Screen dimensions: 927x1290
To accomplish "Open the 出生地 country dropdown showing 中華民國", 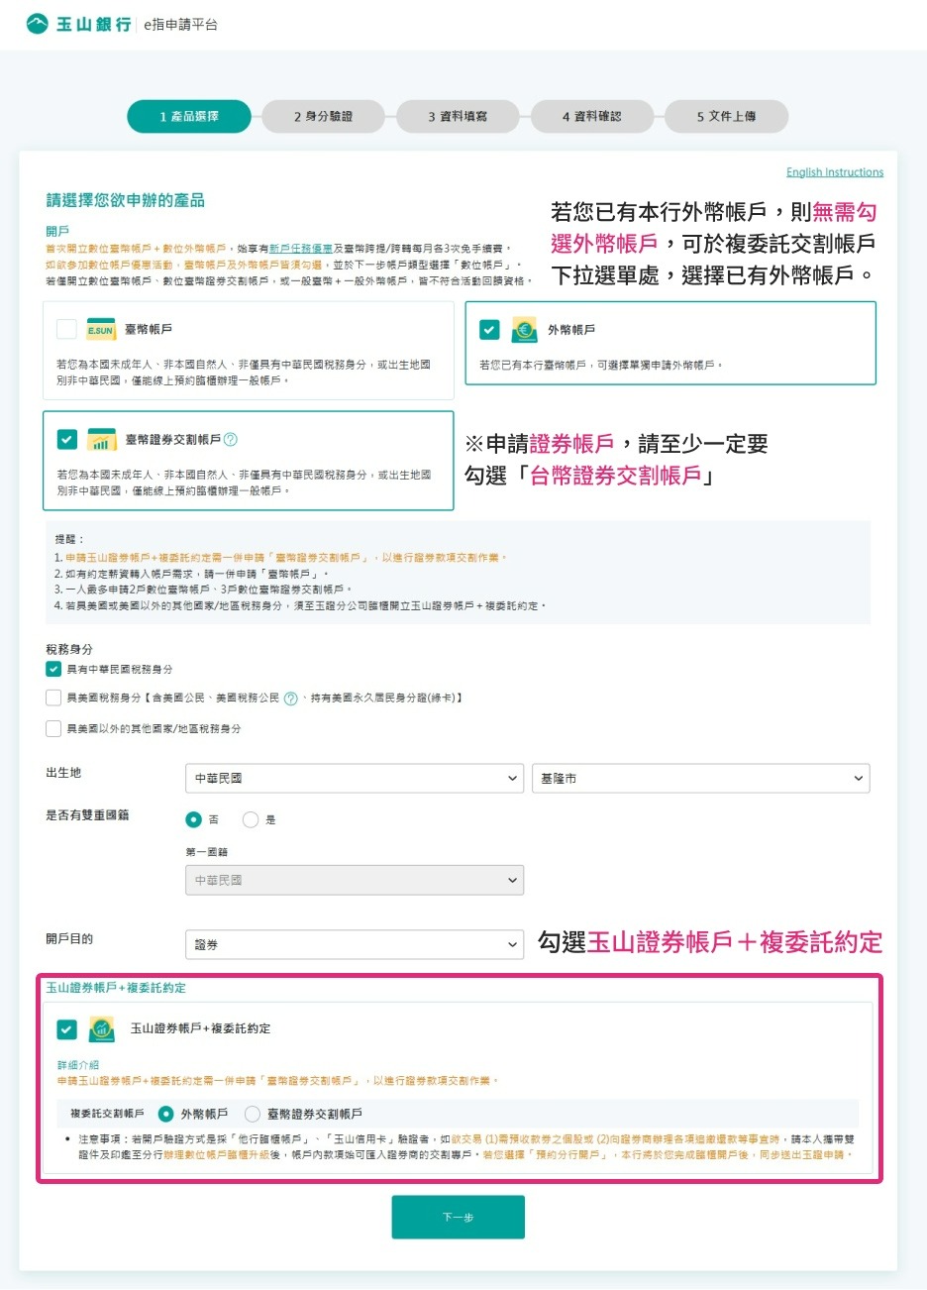I will click(354, 778).
